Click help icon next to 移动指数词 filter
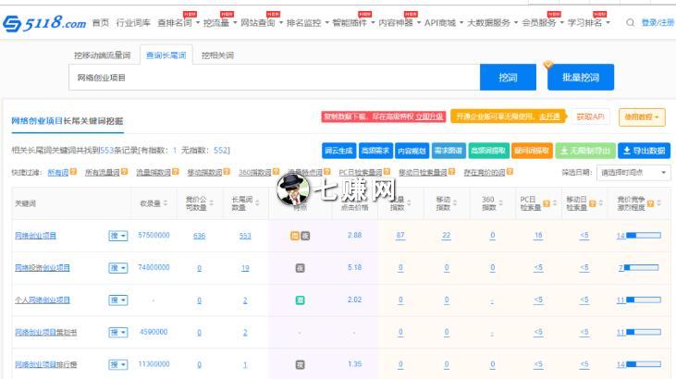The image size is (676, 379). click(x=227, y=172)
